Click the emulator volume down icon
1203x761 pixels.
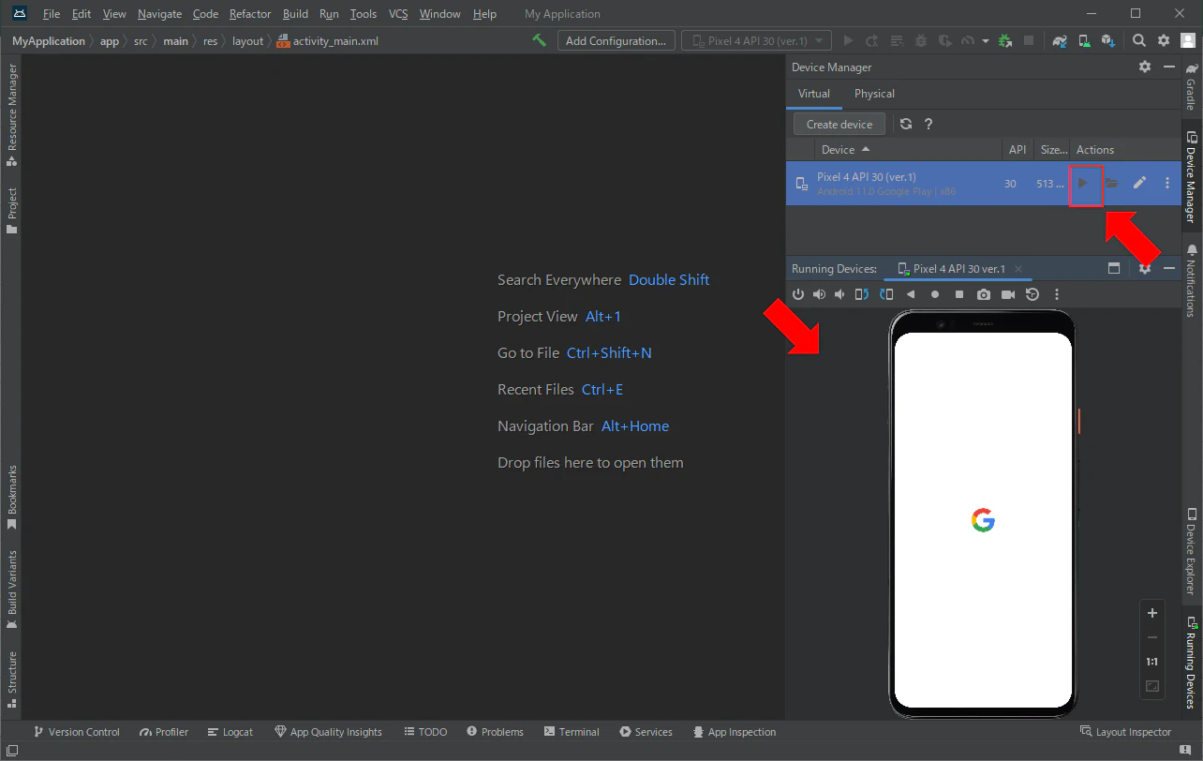[839, 294]
